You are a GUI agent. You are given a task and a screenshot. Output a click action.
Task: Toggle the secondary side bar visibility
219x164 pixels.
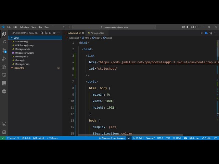(x=197, y=27)
